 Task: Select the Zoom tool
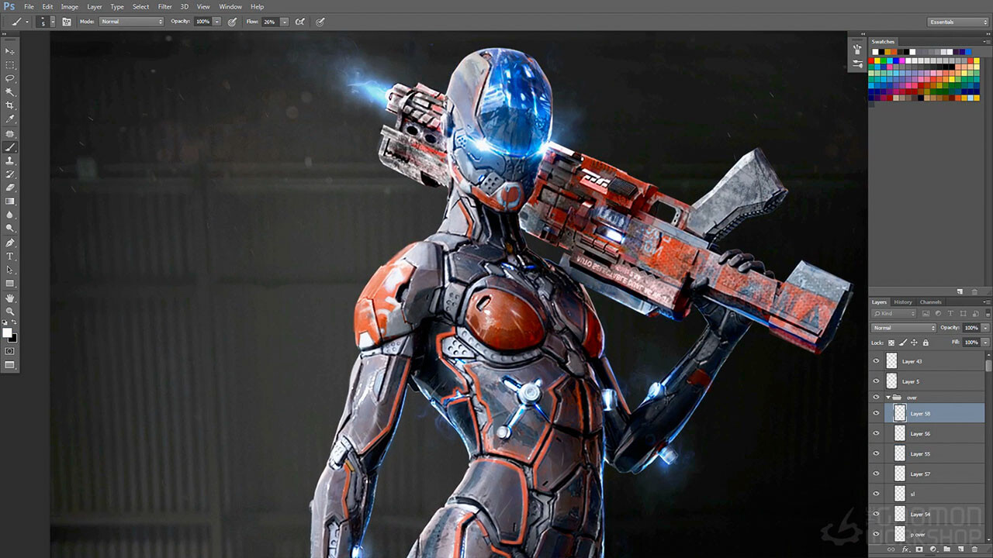tap(10, 311)
